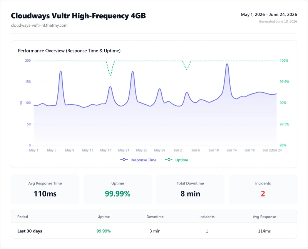Click the 99.99% uptime table cell
The width and height of the screenshot is (308, 249).
[104, 231]
